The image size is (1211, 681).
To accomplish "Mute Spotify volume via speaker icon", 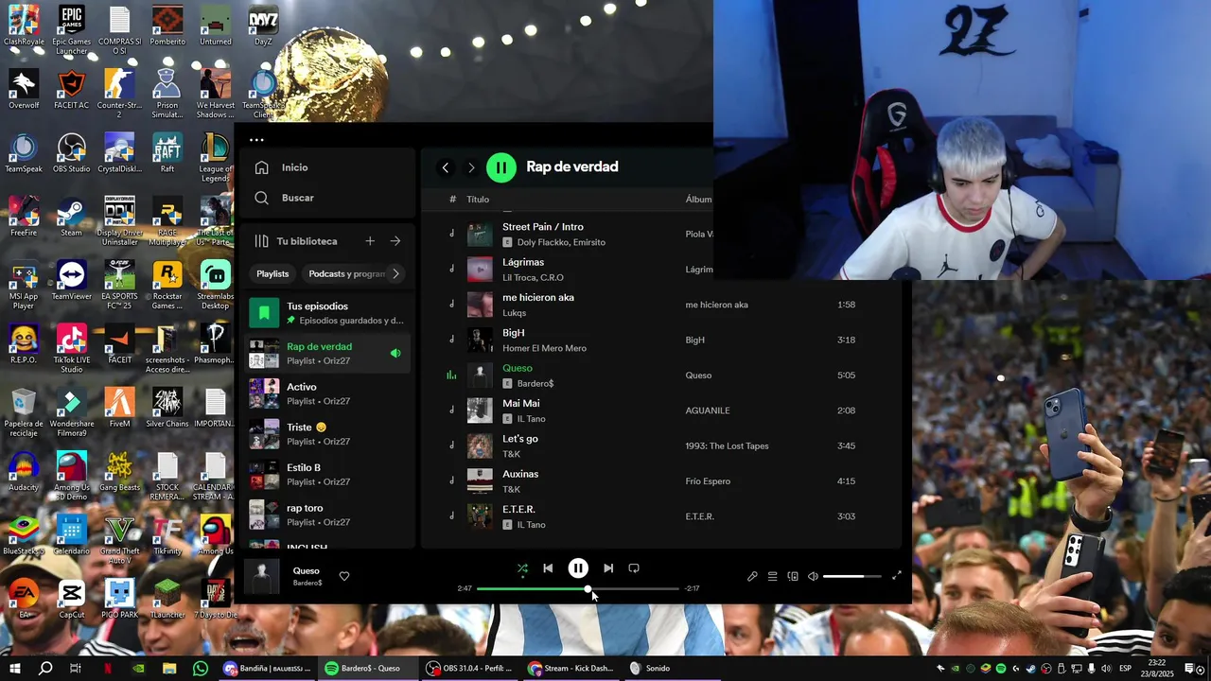I will pyautogui.click(x=813, y=576).
